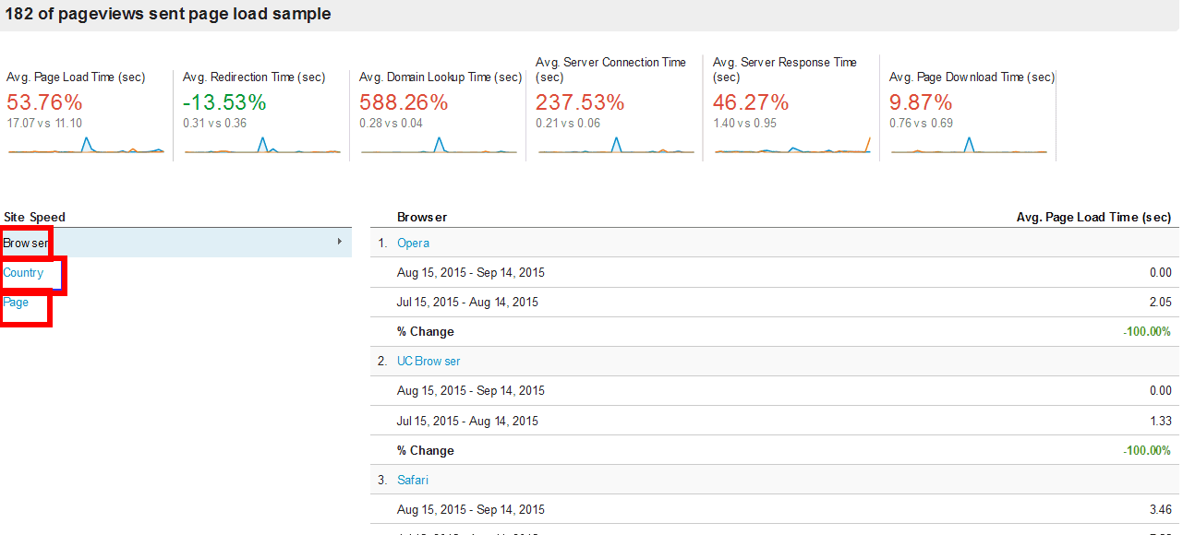The height and width of the screenshot is (535, 1183).
Task: Click the 53.76% page load value
Action: tap(44, 102)
